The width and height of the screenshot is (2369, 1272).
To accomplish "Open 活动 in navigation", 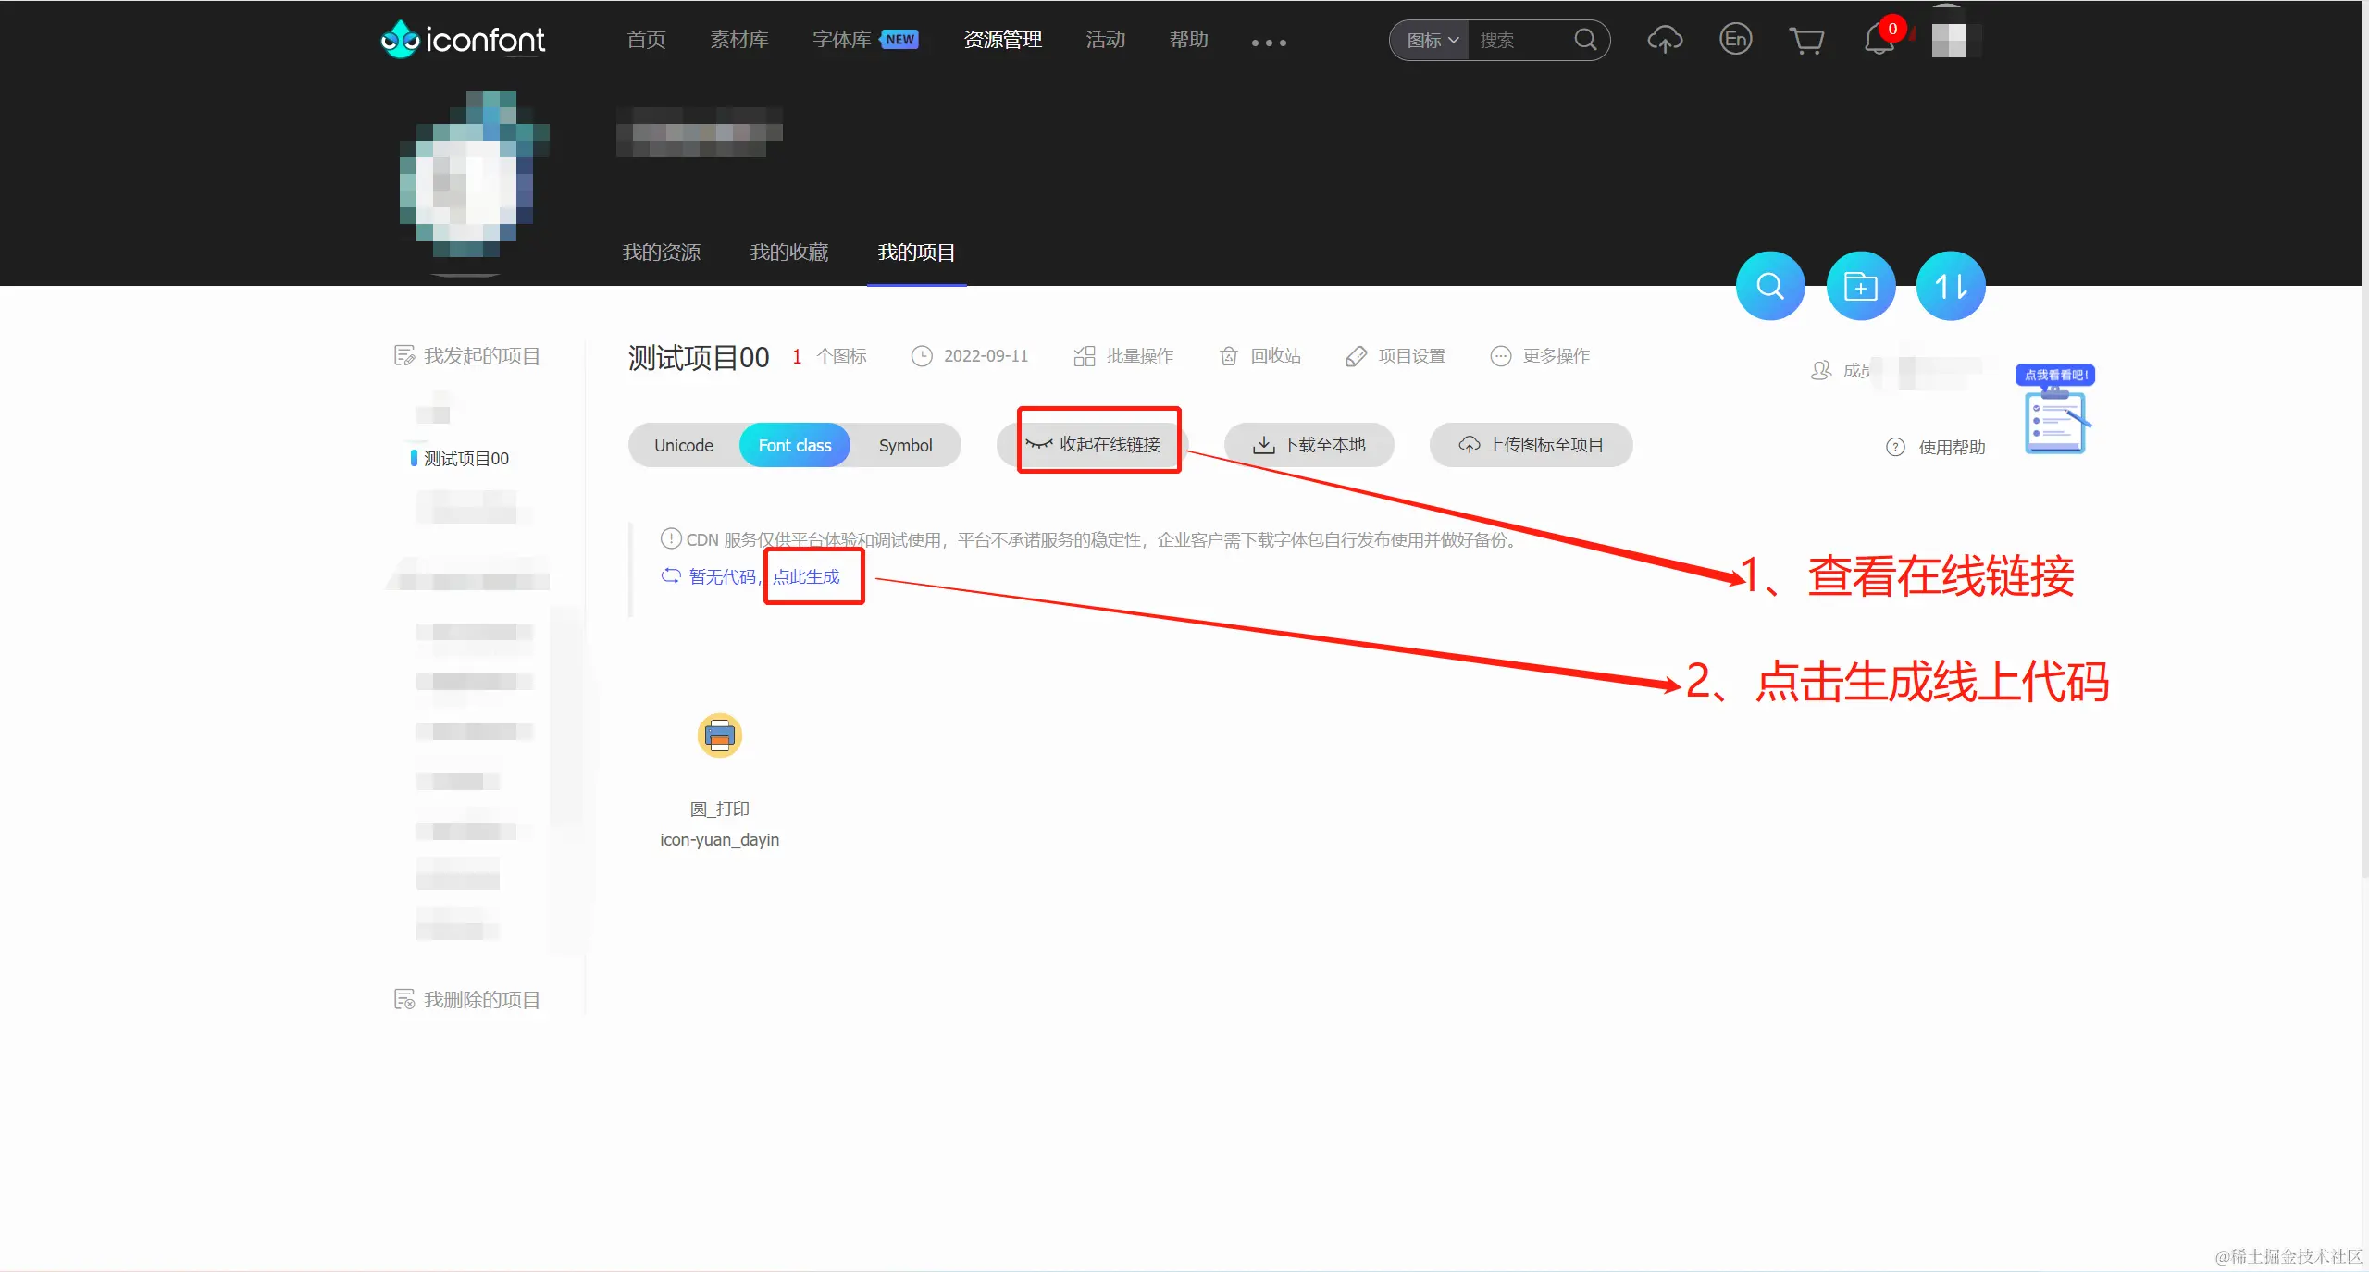I will (x=1105, y=40).
